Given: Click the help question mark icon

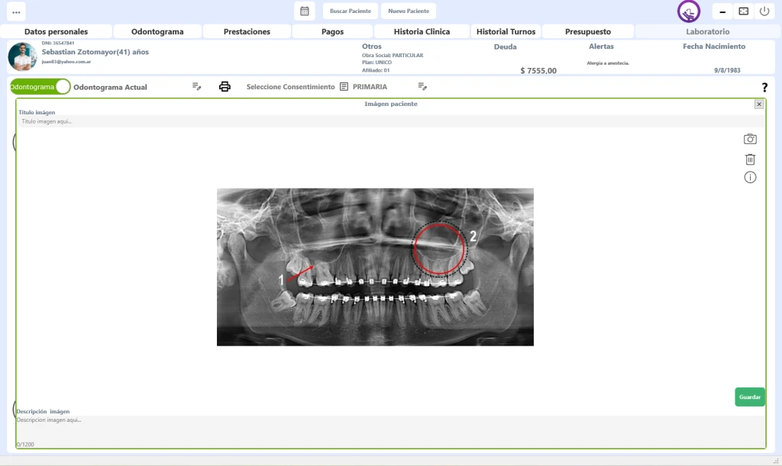Looking at the screenshot, I should click(x=764, y=87).
